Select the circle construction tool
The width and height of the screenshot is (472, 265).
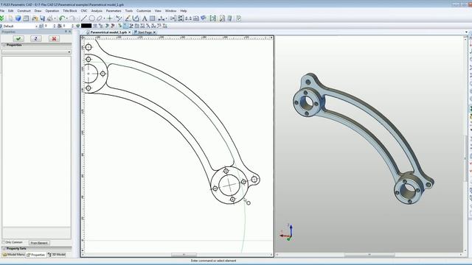(x=91, y=18)
